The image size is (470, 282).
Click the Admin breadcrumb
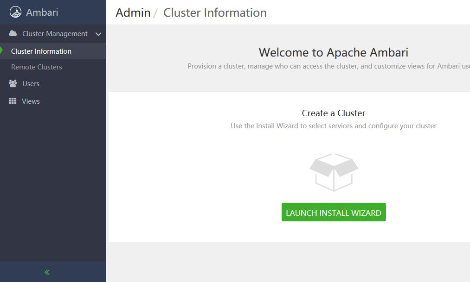(133, 13)
